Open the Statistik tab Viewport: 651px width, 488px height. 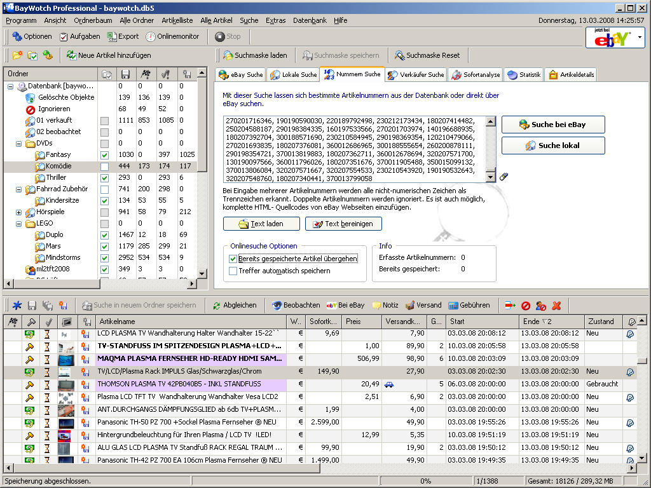[x=524, y=75]
